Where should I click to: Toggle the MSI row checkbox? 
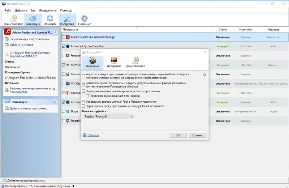[x=64, y=84]
